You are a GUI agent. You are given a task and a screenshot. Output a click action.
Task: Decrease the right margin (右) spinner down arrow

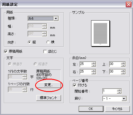[94, 73]
